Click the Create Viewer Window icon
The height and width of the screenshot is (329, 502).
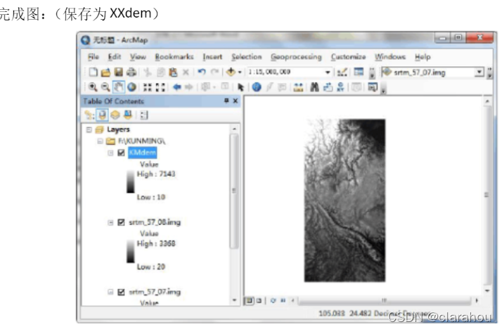[373, 87]
